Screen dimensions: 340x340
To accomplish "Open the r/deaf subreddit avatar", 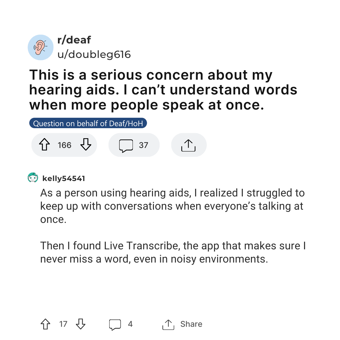I will point(41,47).
